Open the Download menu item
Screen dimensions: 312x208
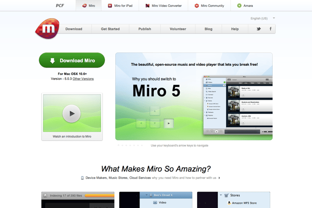click(x=74, y=29)
